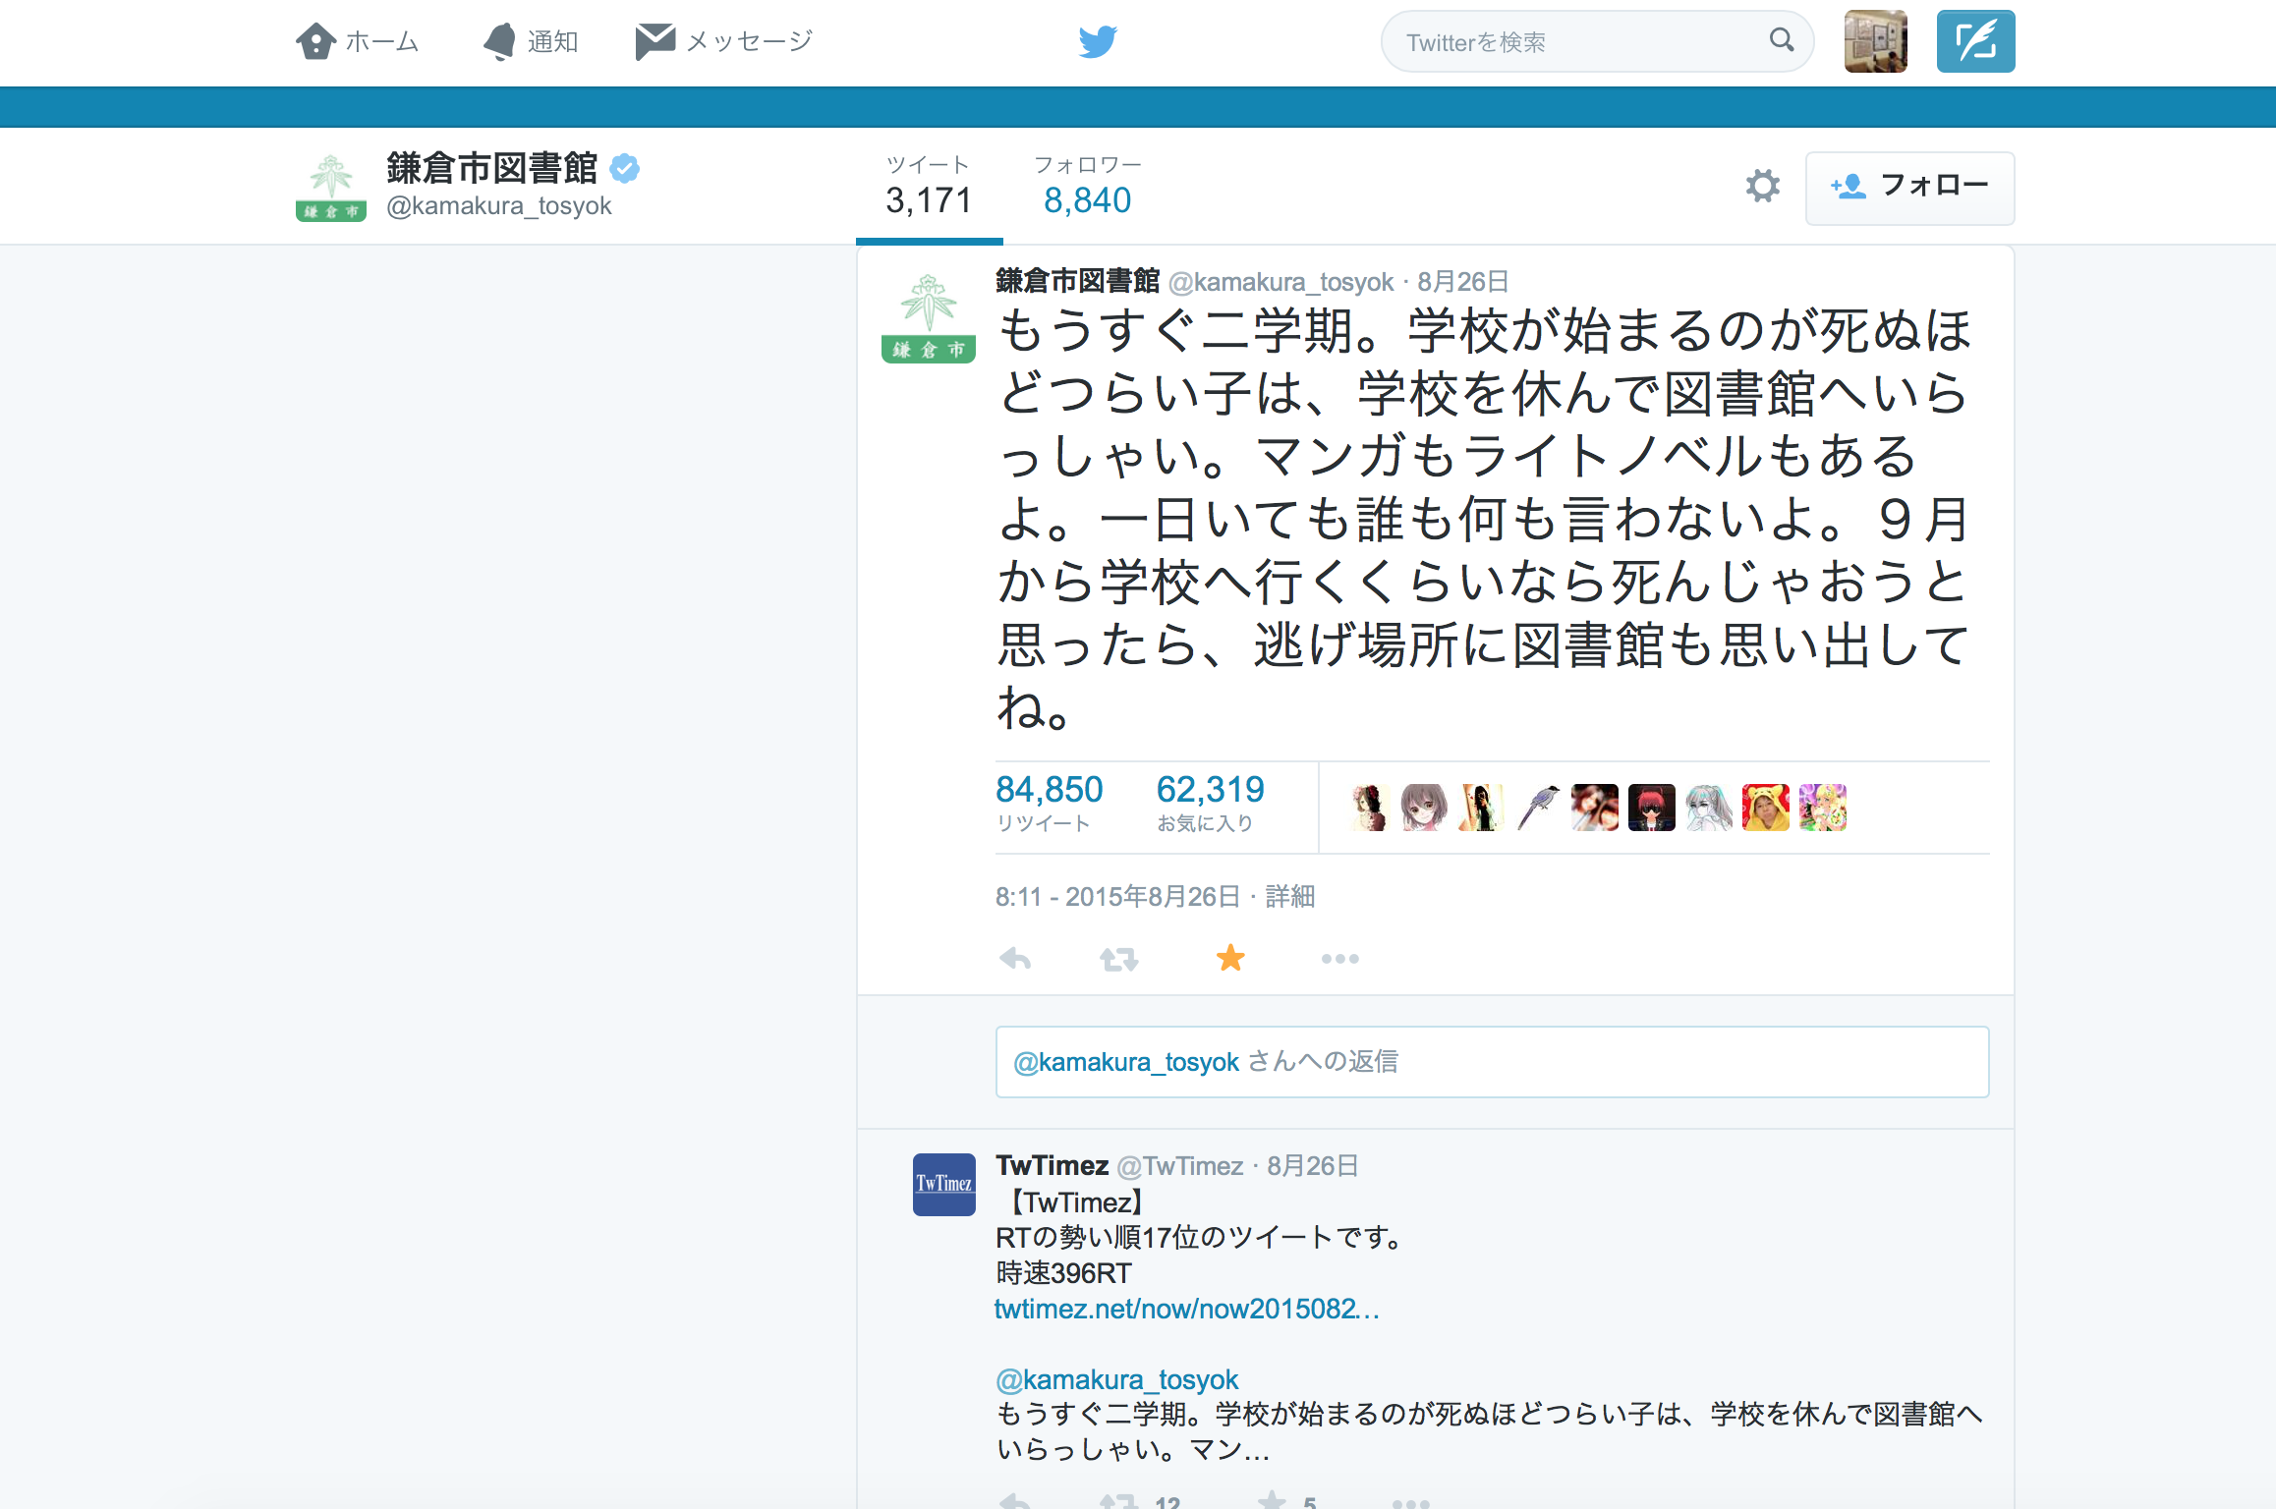Open the brown-haired anime girl avatar

(x=1424, y=808)
